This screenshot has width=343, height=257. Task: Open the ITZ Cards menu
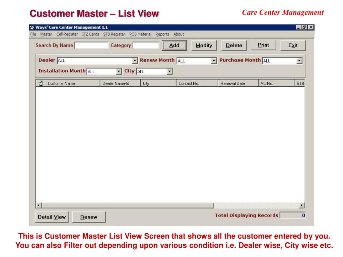pos(90,34)
